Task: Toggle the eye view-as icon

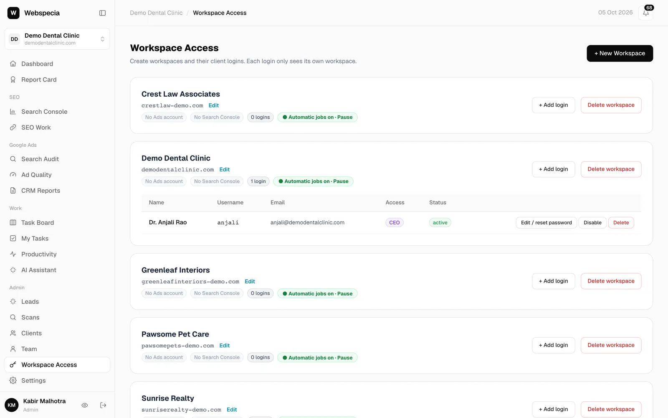Action: (x=85, y=405)
